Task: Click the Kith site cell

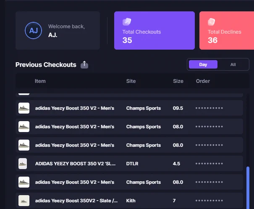Action: click(x=131, y=201)
